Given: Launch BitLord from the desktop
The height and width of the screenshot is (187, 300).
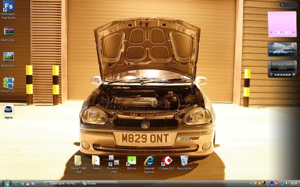Looking at the screenshot, I should pos(132,160).
